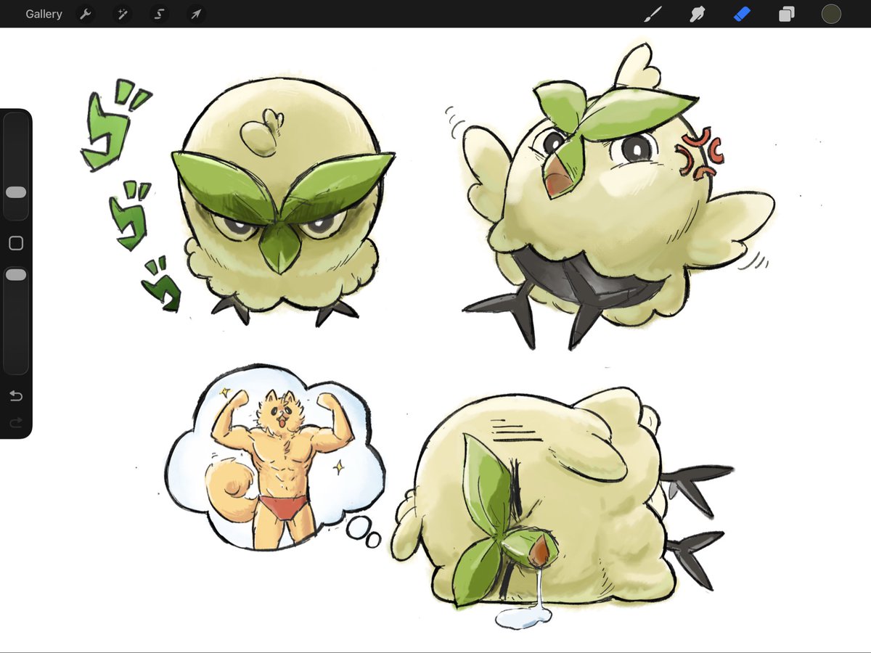Image resolution: width=871 pixels, height=653 pixels.
Task: Open the Actions wrench menu
Action: (x=85, y=14)
